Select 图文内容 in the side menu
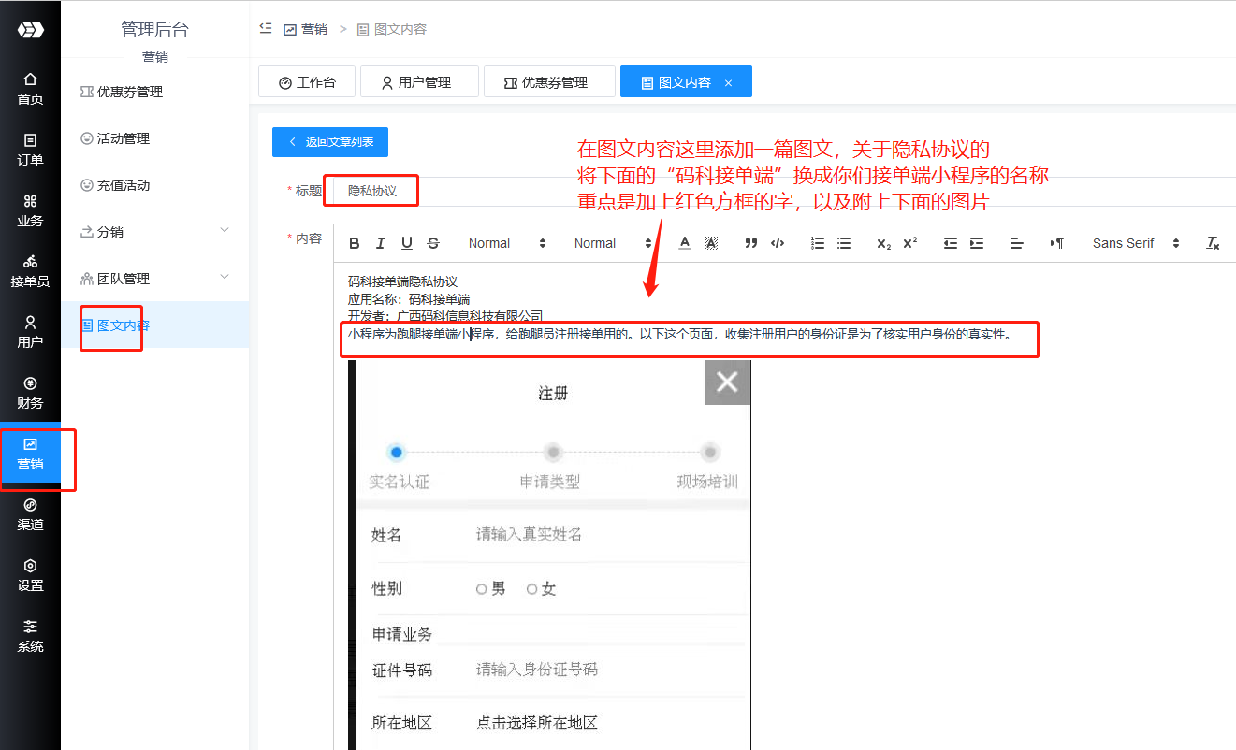Screen dimensions: 1236x750 coord(155,325)
